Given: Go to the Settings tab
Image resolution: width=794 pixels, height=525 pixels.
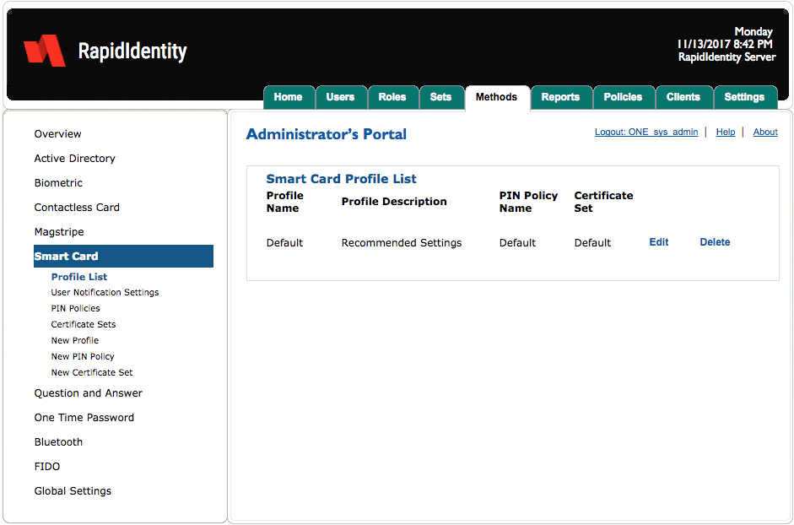Looking at the screenshot, I should point(746,97).
